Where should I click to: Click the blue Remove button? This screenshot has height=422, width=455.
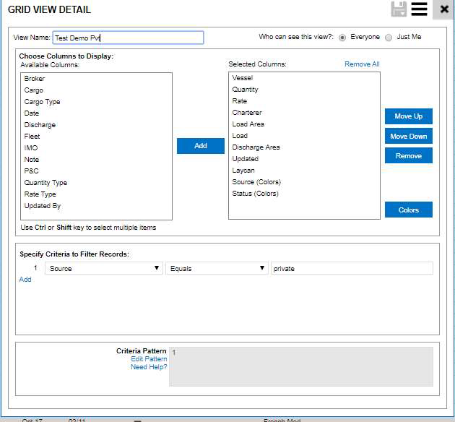408,155
